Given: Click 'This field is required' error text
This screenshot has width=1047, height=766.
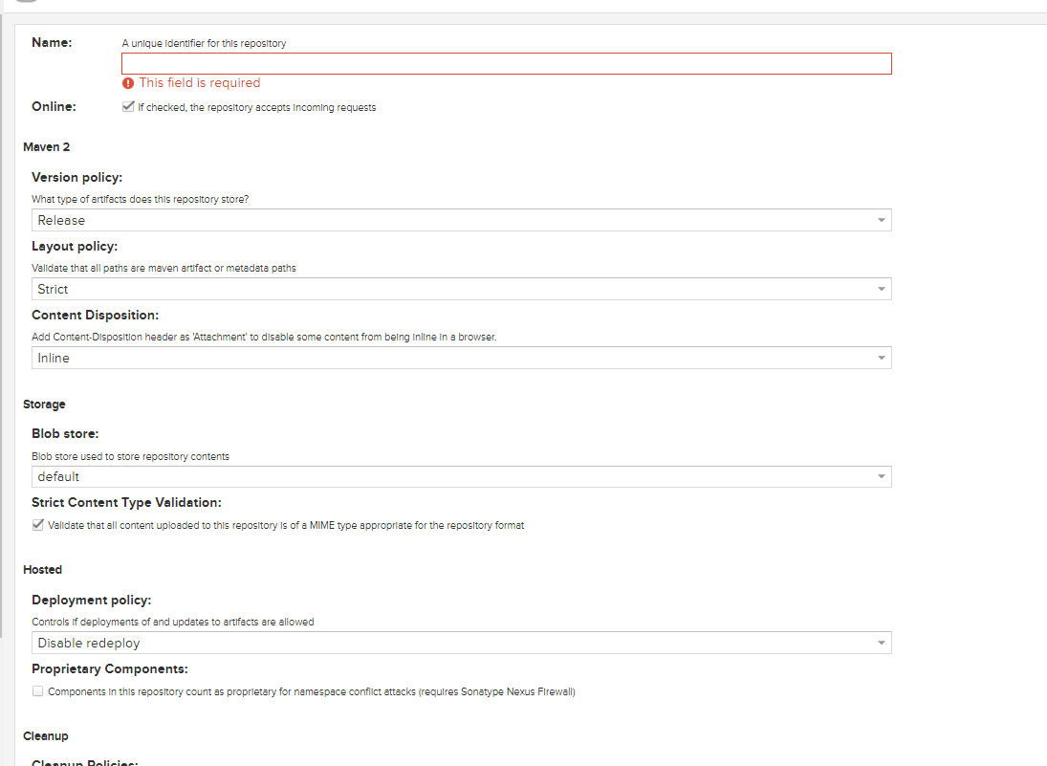Looking at the screenshot, I should point(200,83).
